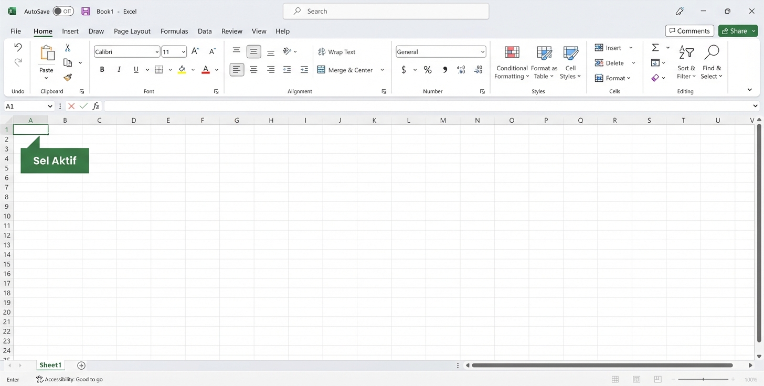Add a new sheet with the plus button
764x386 pixels.
[x=81, y=365]
